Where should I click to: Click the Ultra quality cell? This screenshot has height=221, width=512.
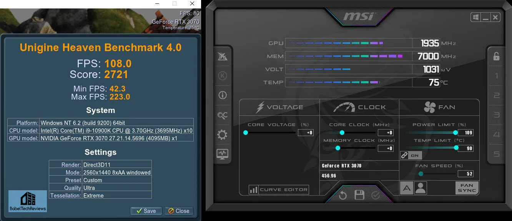tap(117, 188)
